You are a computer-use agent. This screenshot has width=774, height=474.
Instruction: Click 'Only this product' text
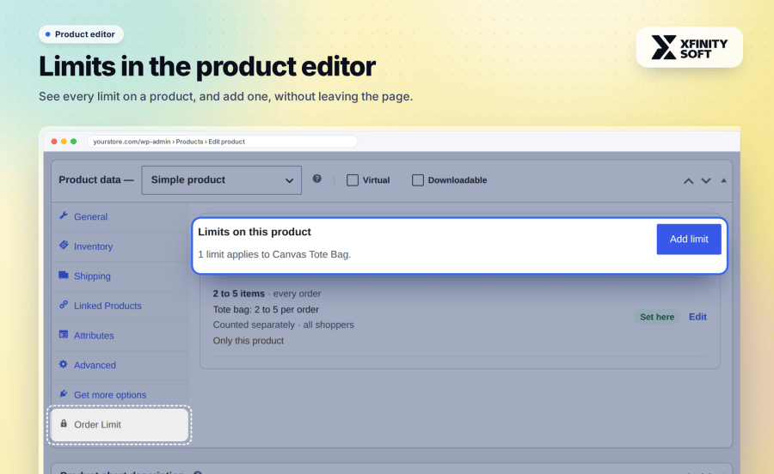[249, 340]
